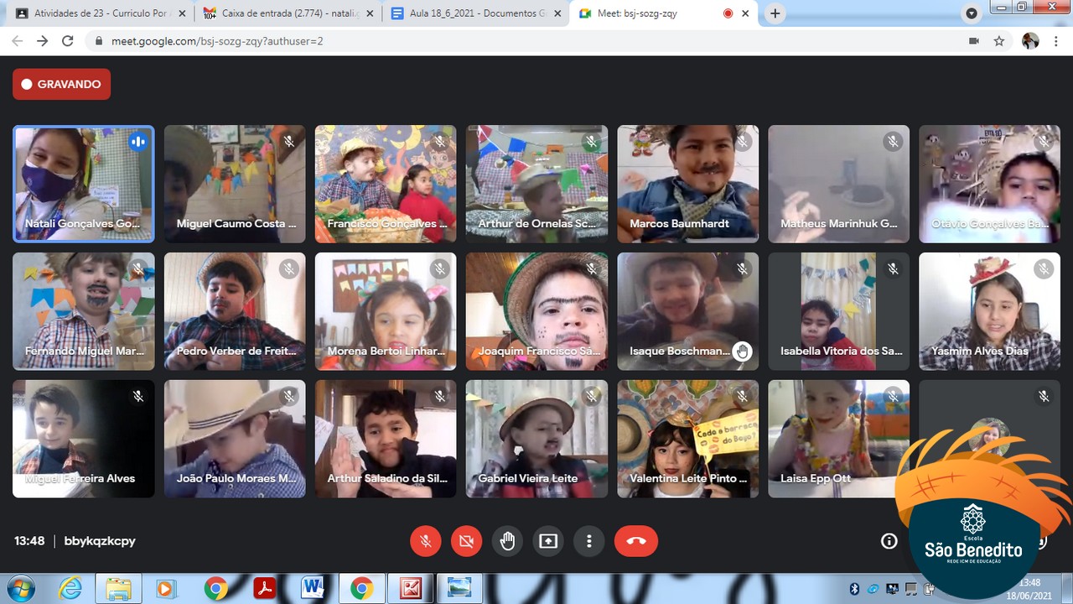Screen dimensions: 1073x604
Task: Open a new browser tab
Action: (x=775, y=13)
